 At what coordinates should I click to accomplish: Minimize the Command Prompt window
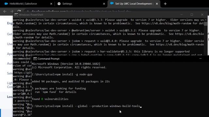(201, 58)
